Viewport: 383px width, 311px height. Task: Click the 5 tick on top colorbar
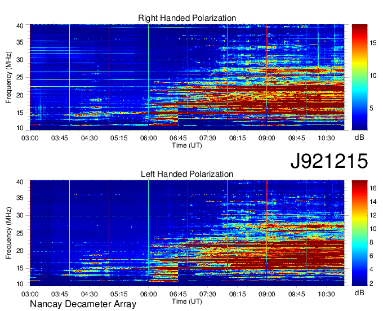(x=371, y=108)
